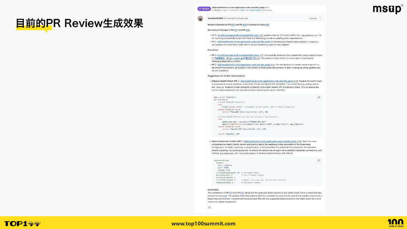Open the comment options three-dot menu
Screen dimensions: 407x229
(321, 18)
